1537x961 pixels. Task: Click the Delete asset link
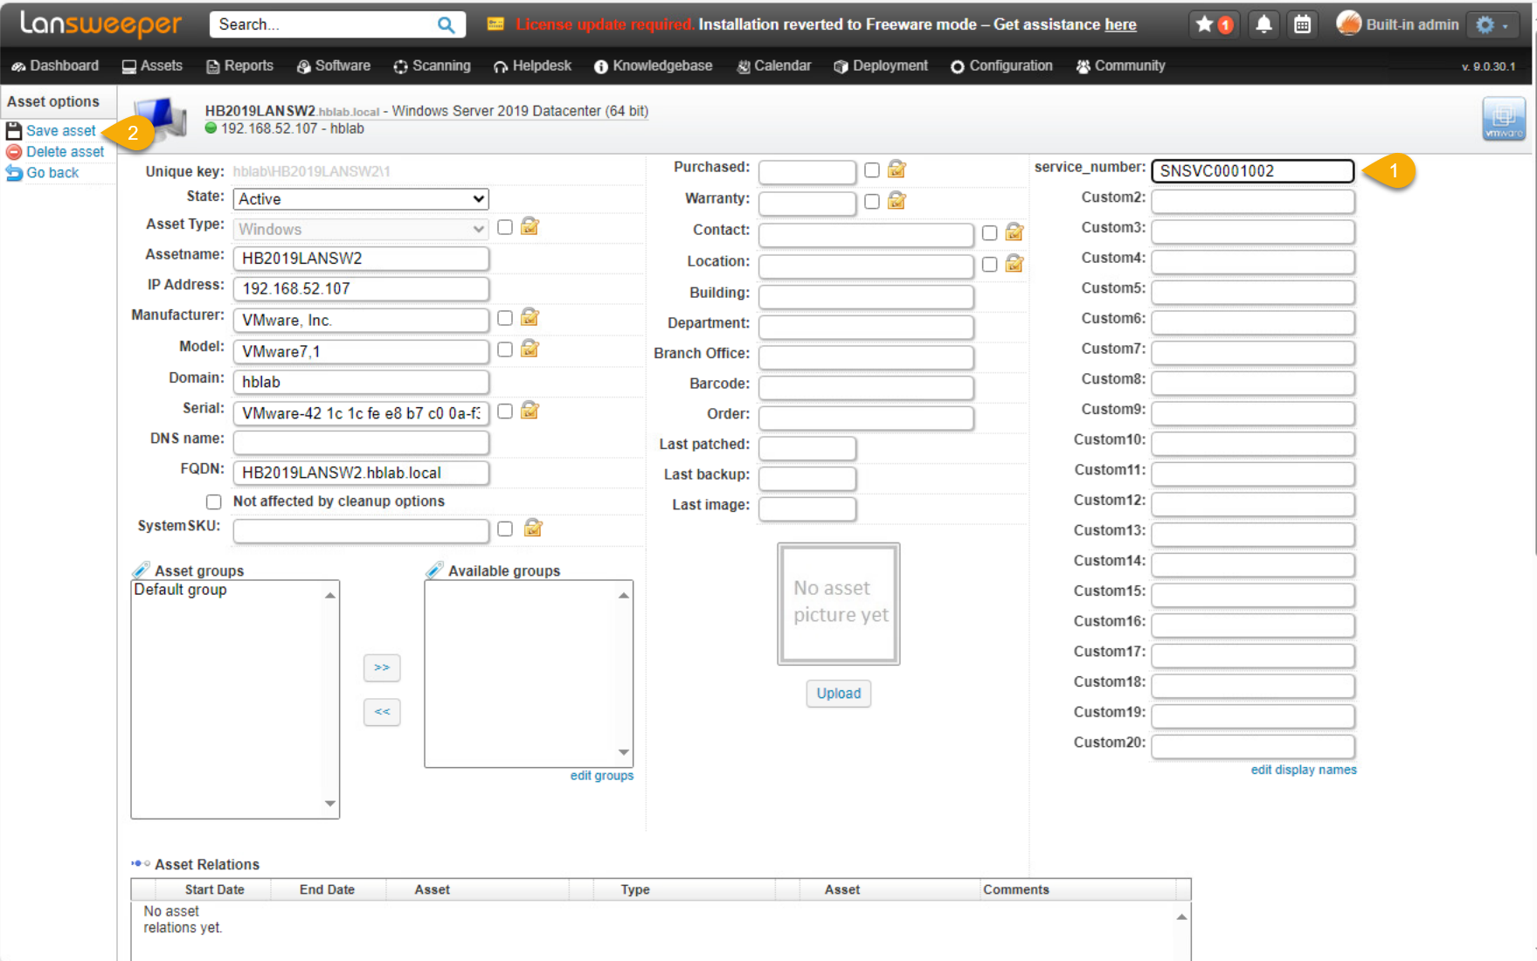[x=65, y=151]
